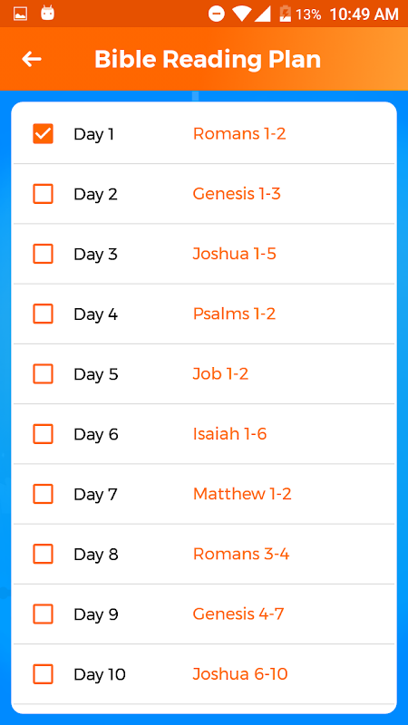
Task: Select the Day 8 row label
Action: pyautogui.click(x=96, y=555)
